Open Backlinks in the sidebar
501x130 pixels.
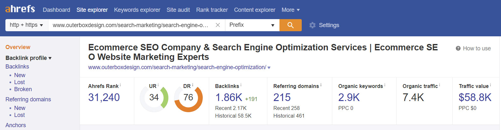17,67
